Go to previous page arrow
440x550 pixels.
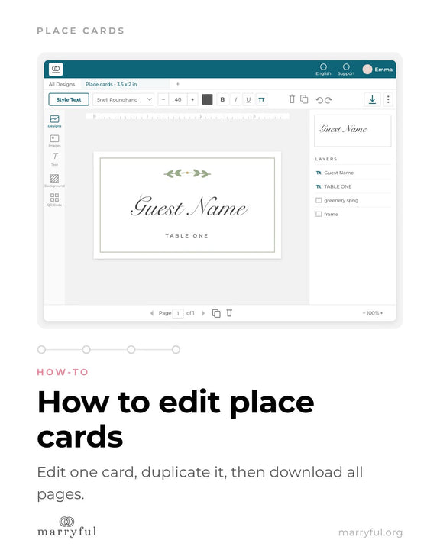tap(151, 313)
